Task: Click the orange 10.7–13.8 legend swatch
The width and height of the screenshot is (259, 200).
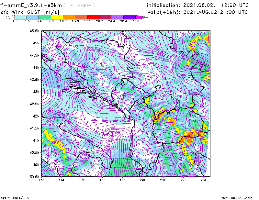Action: click(x=69, y=17)
